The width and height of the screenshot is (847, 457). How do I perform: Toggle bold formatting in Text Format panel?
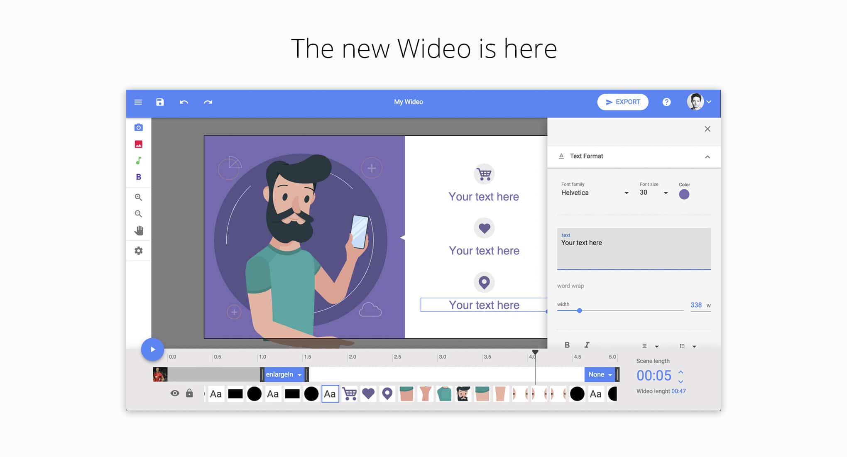(x=567, y=345)
